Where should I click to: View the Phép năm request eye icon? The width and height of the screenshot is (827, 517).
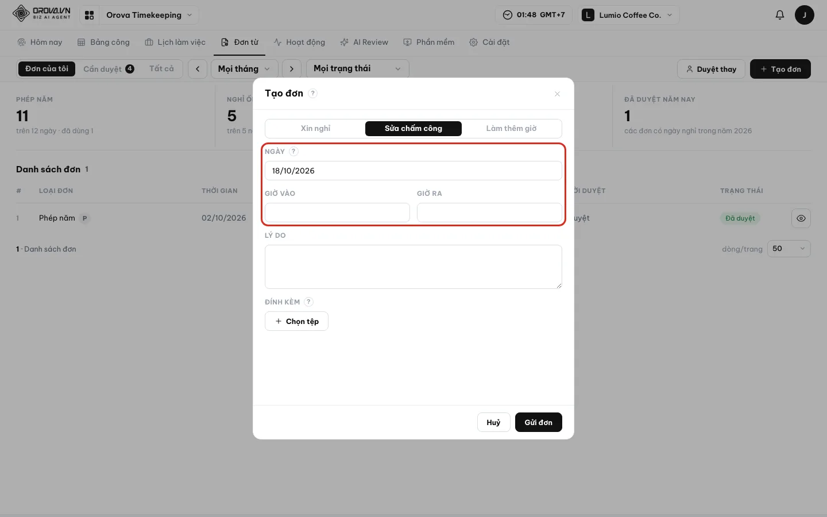pos(801,218)
